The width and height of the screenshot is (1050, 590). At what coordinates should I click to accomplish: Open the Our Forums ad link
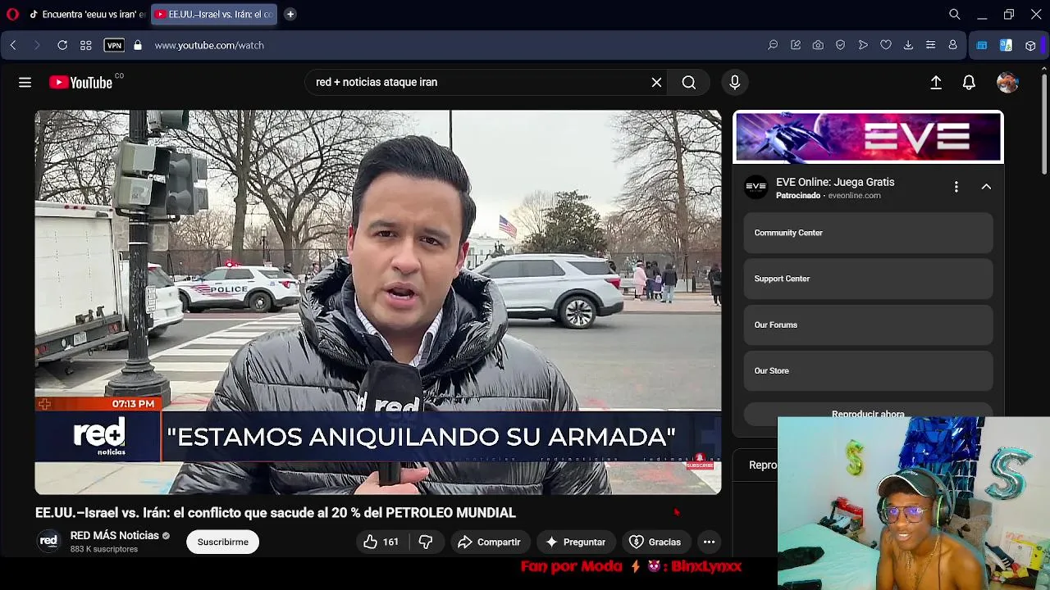click(868, 324)
